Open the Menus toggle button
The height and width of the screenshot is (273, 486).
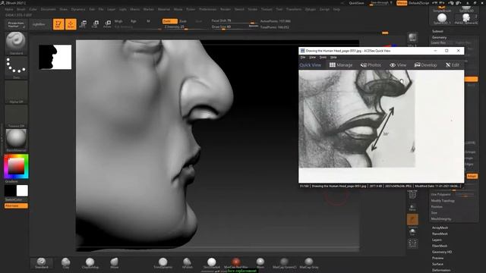click(x=402, y=3)
